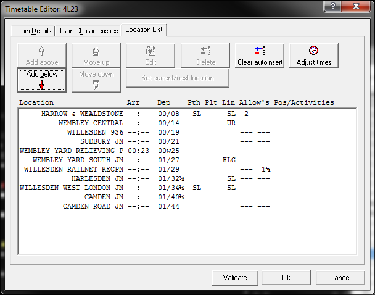Click UR line code on Wembley Central
Screen dimensions: 375x295
[x=231, y=123]
